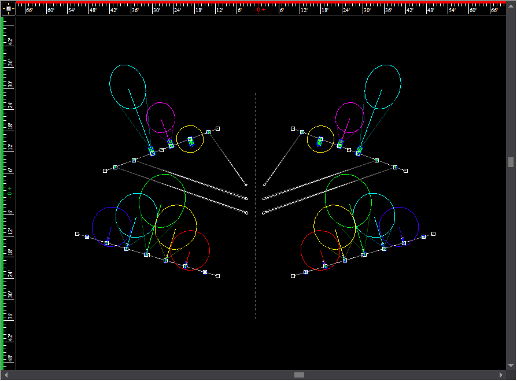The image size is (517, 381).
Task: Select the upper-right fixture with the magenta beam
Action: 340,143
